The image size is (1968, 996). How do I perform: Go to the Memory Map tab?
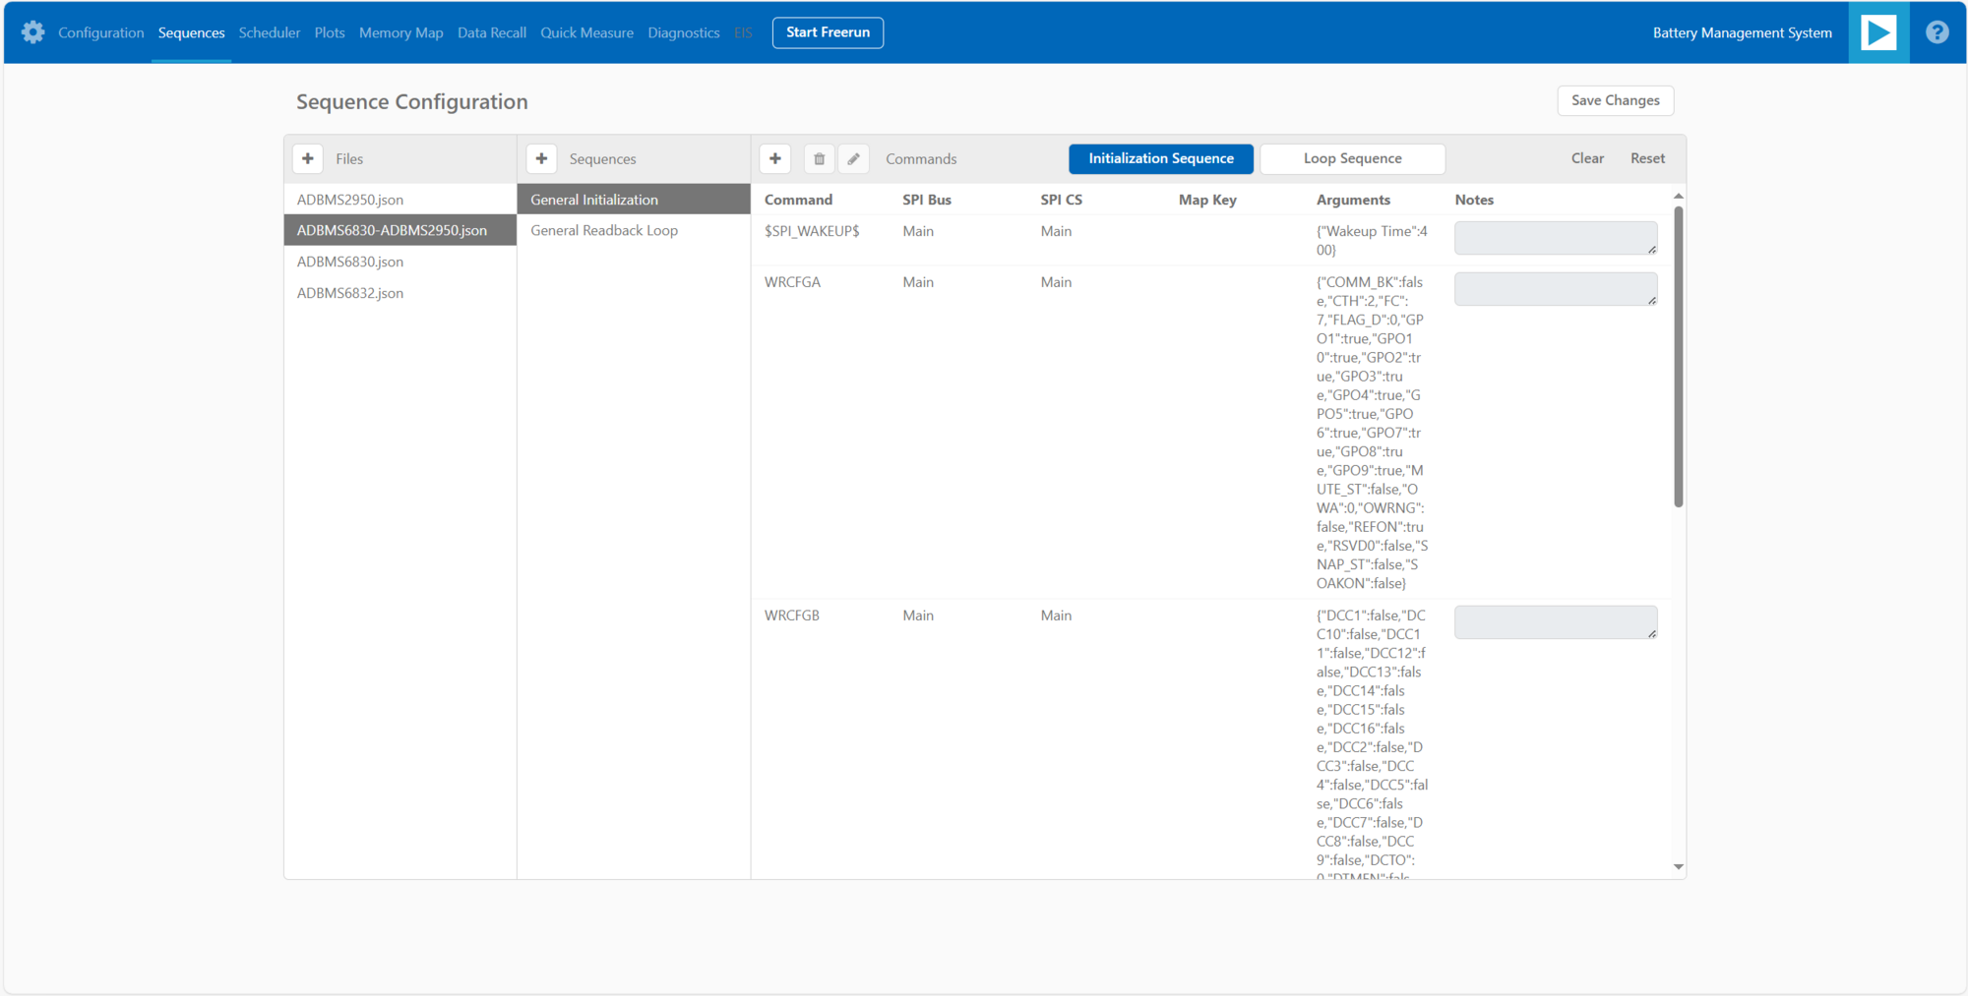(400, 32)
